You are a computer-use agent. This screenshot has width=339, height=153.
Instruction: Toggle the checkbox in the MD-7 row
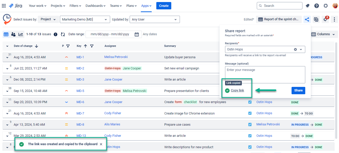click(250, 113)
